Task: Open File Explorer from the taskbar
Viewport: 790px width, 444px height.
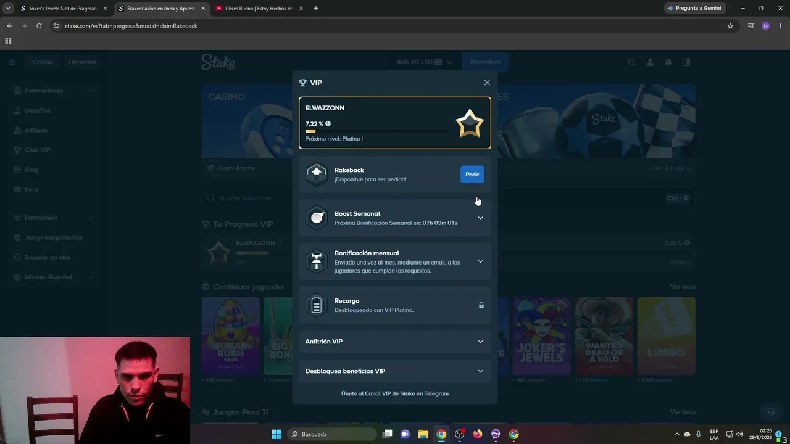Action: [423, 434]
